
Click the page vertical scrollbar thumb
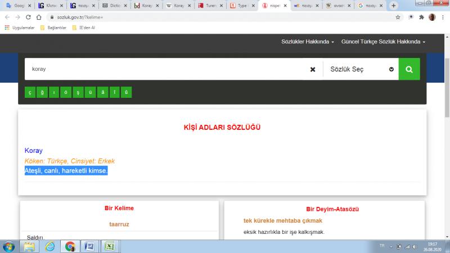pos(447,88)
